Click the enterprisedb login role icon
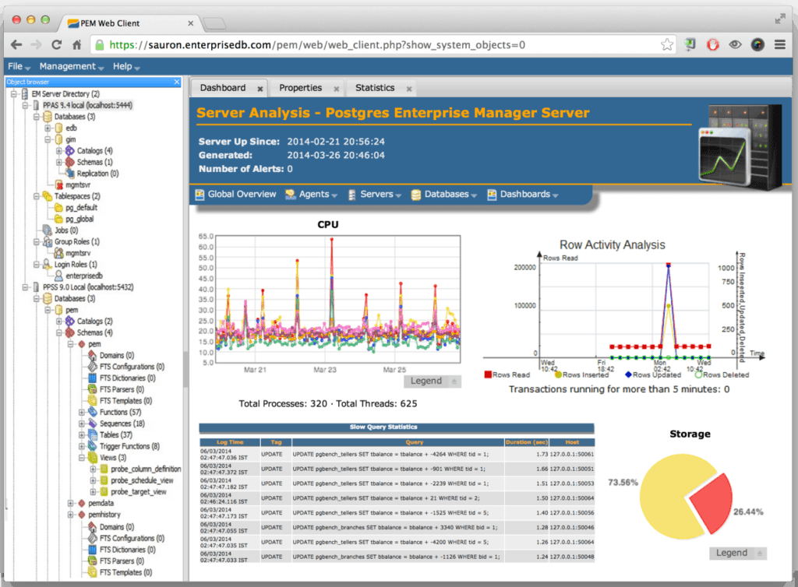The image size is (798, 587). 58,276
